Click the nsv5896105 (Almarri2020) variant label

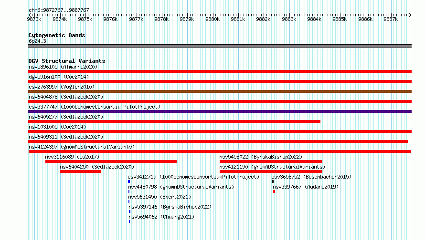63,67
